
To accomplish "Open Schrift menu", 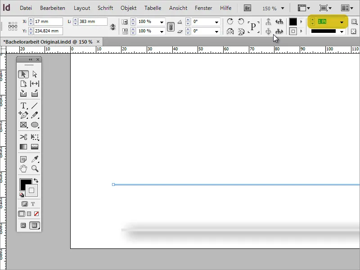I will coord(105,8).
